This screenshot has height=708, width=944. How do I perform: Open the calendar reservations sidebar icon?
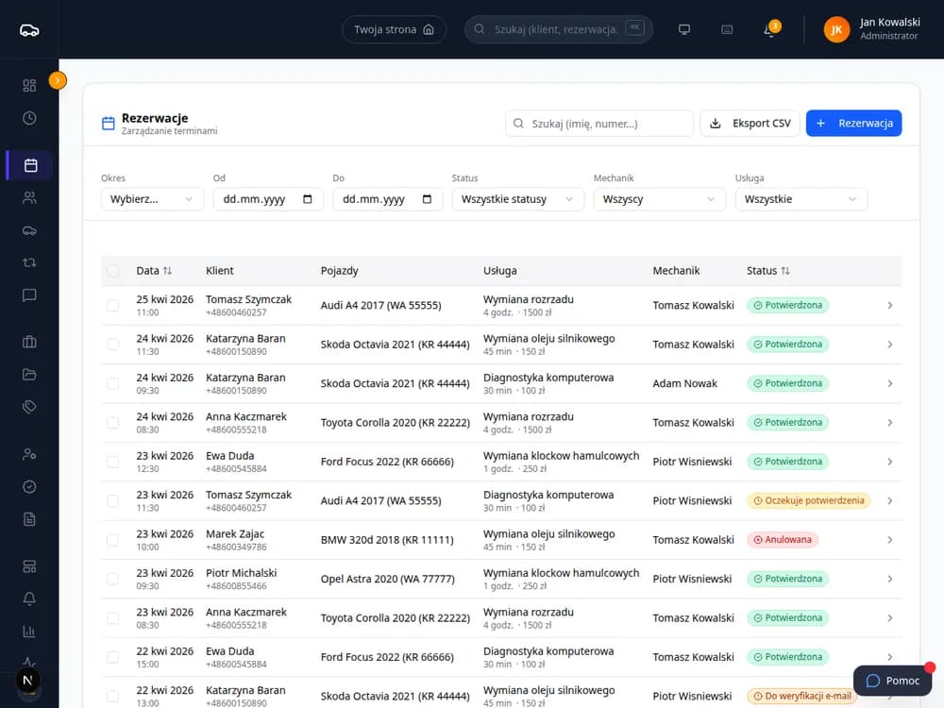[30, 165]
